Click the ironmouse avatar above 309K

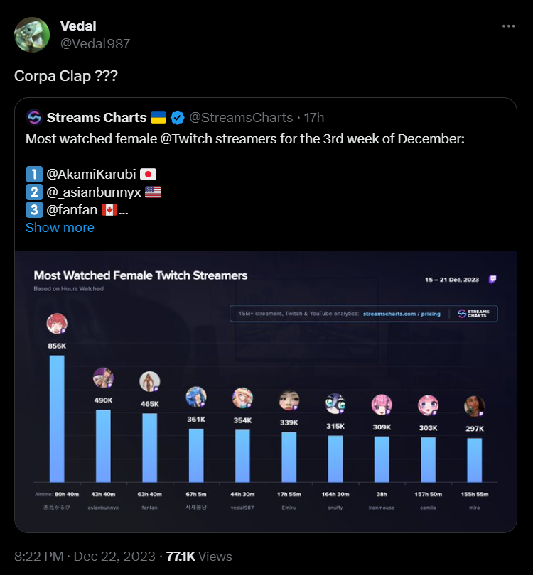[382, 405]
